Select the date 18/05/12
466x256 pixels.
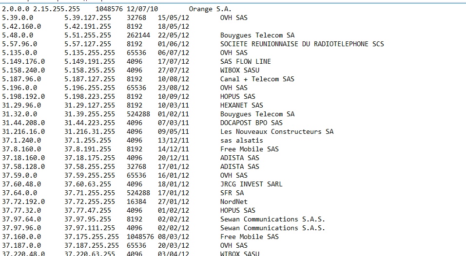(173, 26)
